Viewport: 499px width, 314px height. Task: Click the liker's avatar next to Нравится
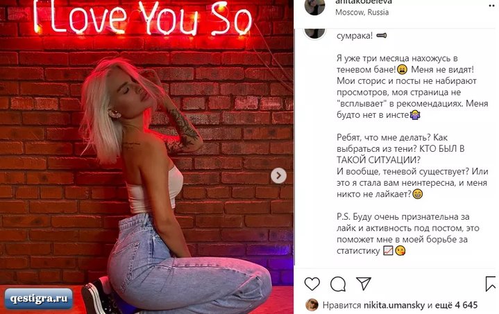[x=312, y=305]
